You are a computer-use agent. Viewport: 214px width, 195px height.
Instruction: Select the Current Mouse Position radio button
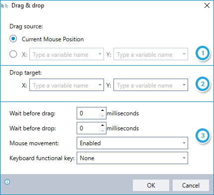tap(13, 39)
